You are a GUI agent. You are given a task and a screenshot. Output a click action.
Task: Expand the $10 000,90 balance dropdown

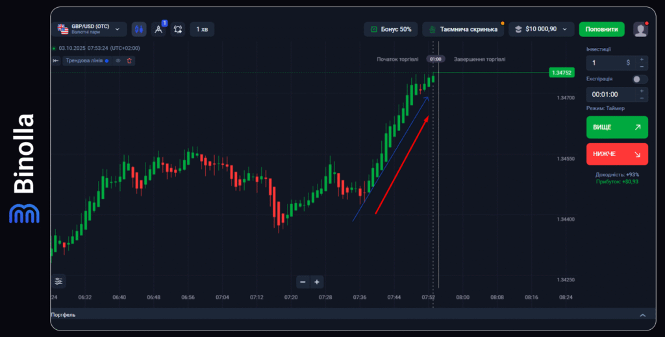pyautogui.click(x=542, y=29)
